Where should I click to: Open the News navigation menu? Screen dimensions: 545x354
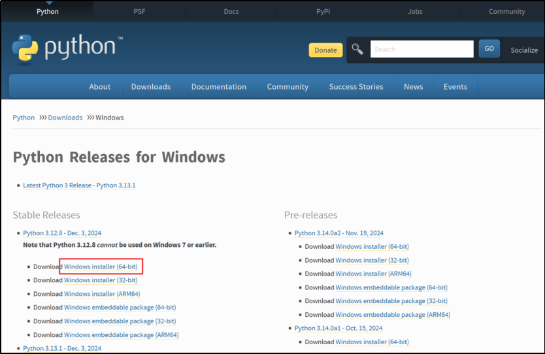[413, 86]
